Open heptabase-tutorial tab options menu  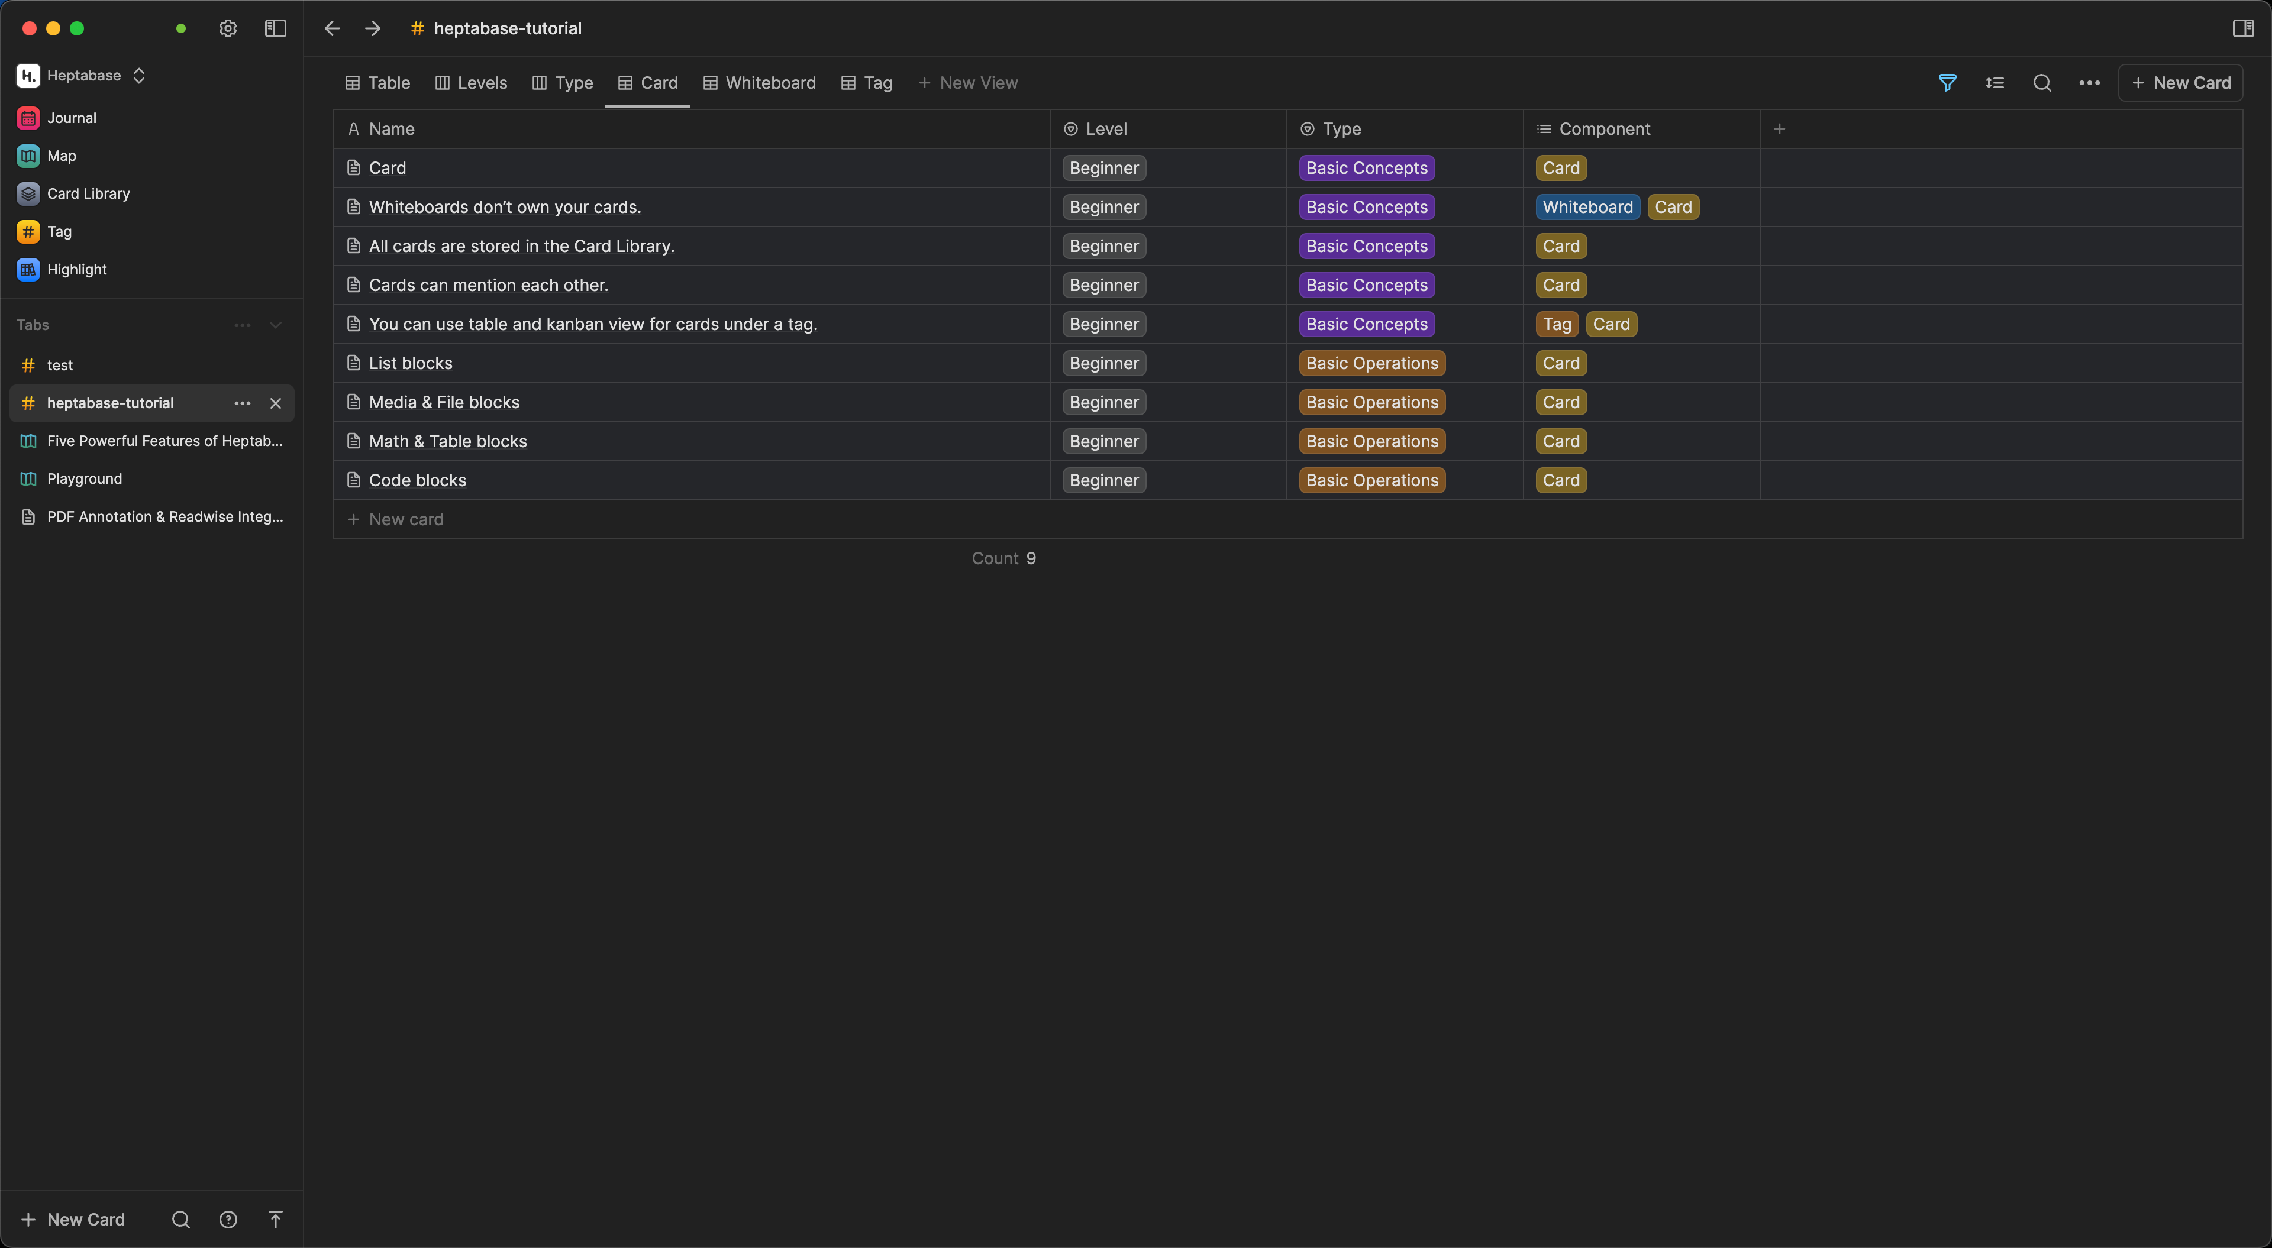coord(243,403)
